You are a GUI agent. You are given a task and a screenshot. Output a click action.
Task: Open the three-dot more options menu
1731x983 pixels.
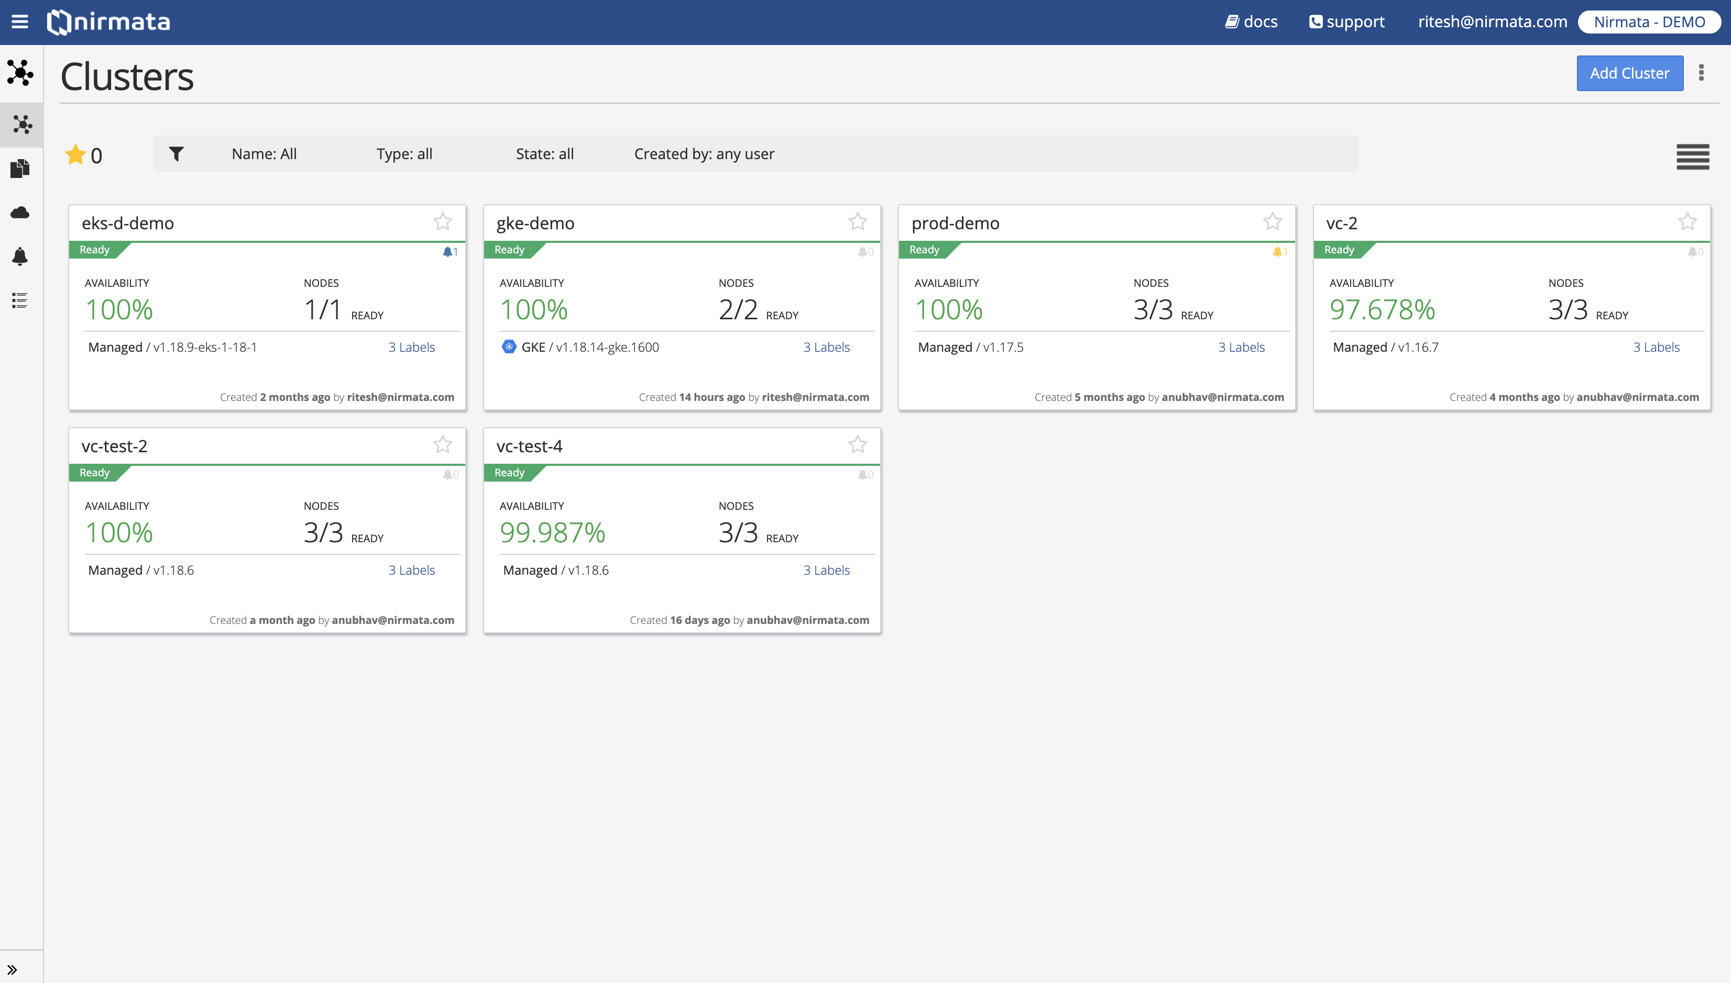tap(1701, 73)
